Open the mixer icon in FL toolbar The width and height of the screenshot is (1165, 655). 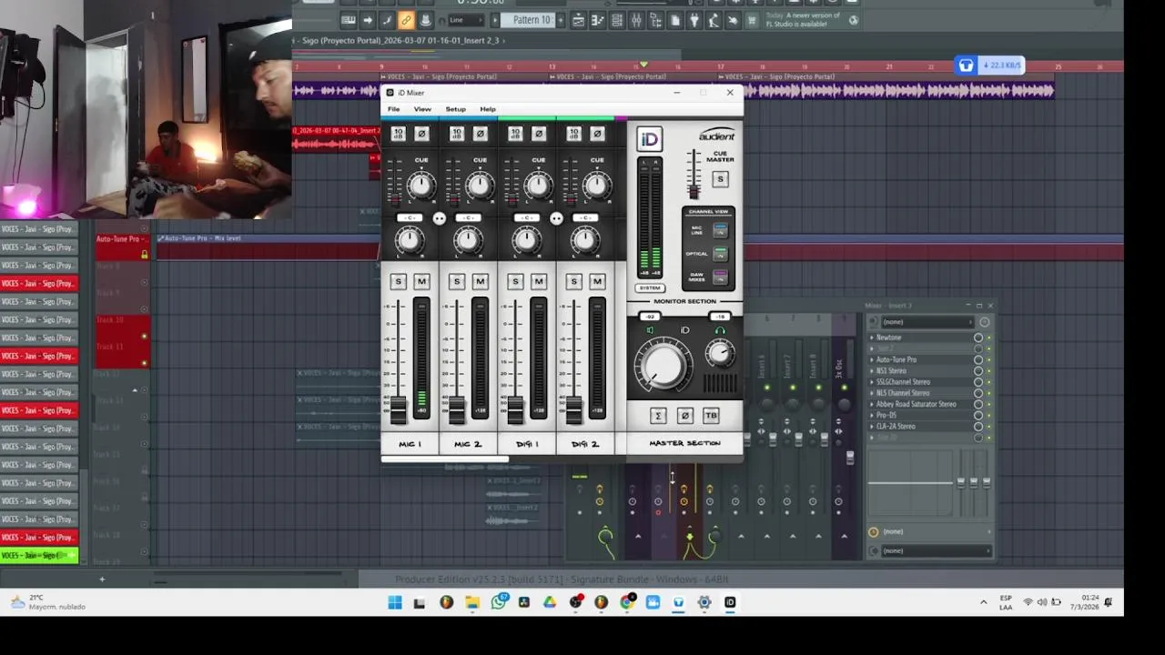[x=636, y=20]
